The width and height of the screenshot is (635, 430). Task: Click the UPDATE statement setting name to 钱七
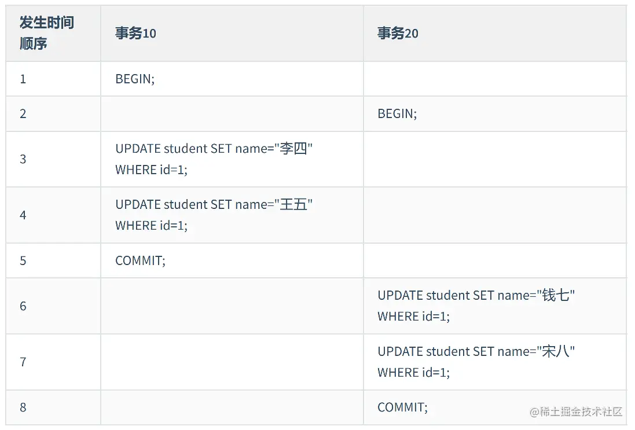click(476, 306)
